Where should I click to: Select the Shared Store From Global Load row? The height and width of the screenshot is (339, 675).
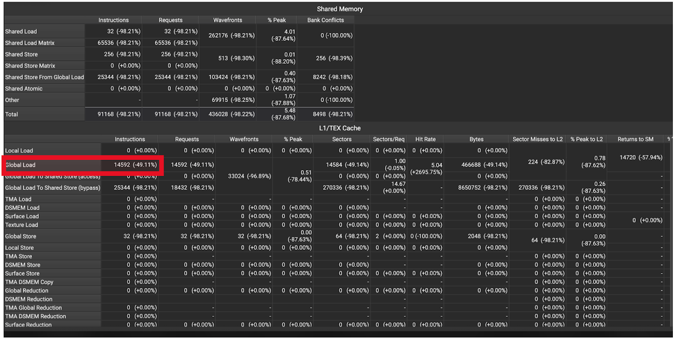point(44,77)
